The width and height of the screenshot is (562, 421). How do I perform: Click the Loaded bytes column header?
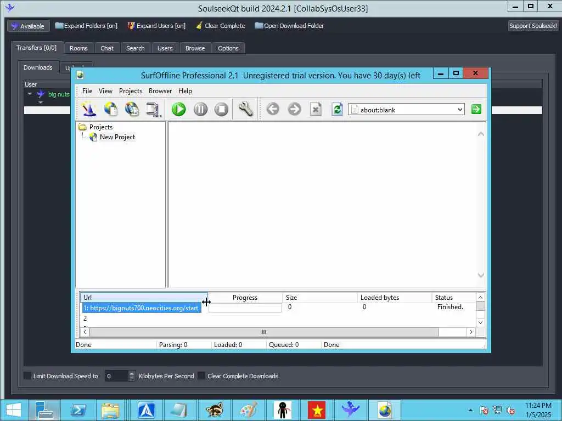394,297
